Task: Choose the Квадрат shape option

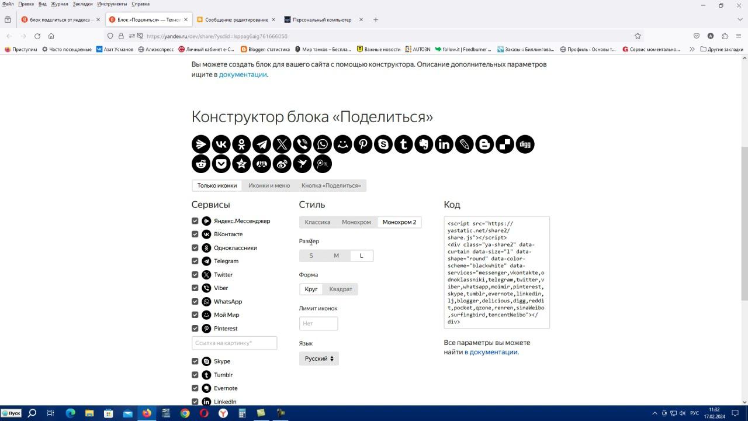Action: (341, 289)
